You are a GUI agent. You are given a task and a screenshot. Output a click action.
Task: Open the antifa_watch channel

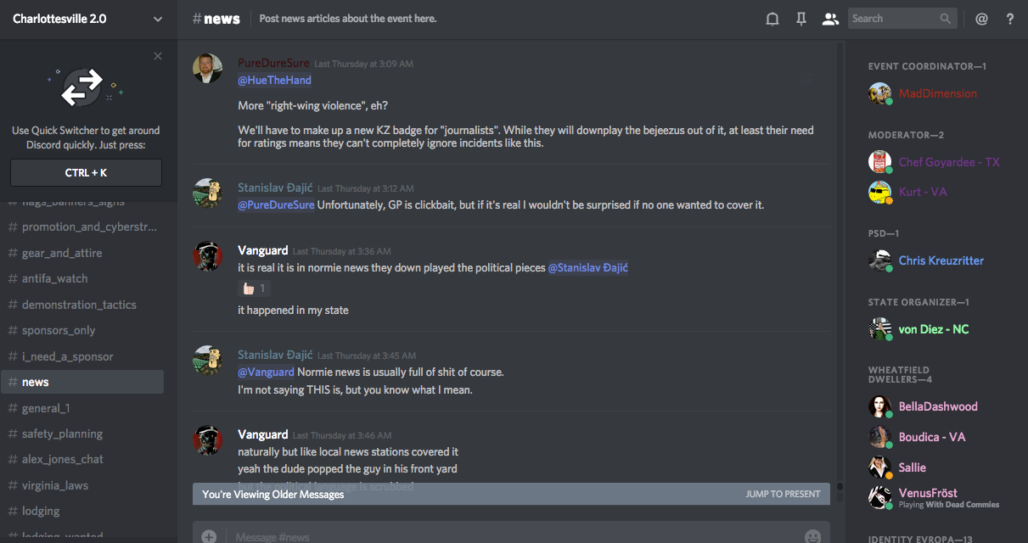(54, 278)
